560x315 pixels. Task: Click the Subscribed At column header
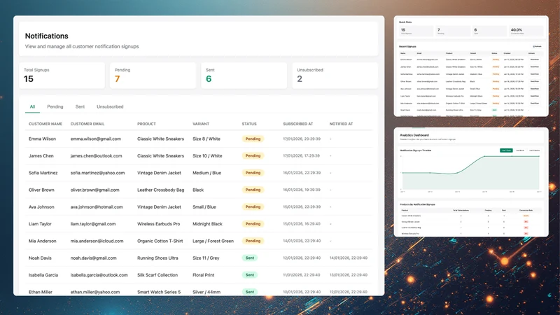(298, 124)
